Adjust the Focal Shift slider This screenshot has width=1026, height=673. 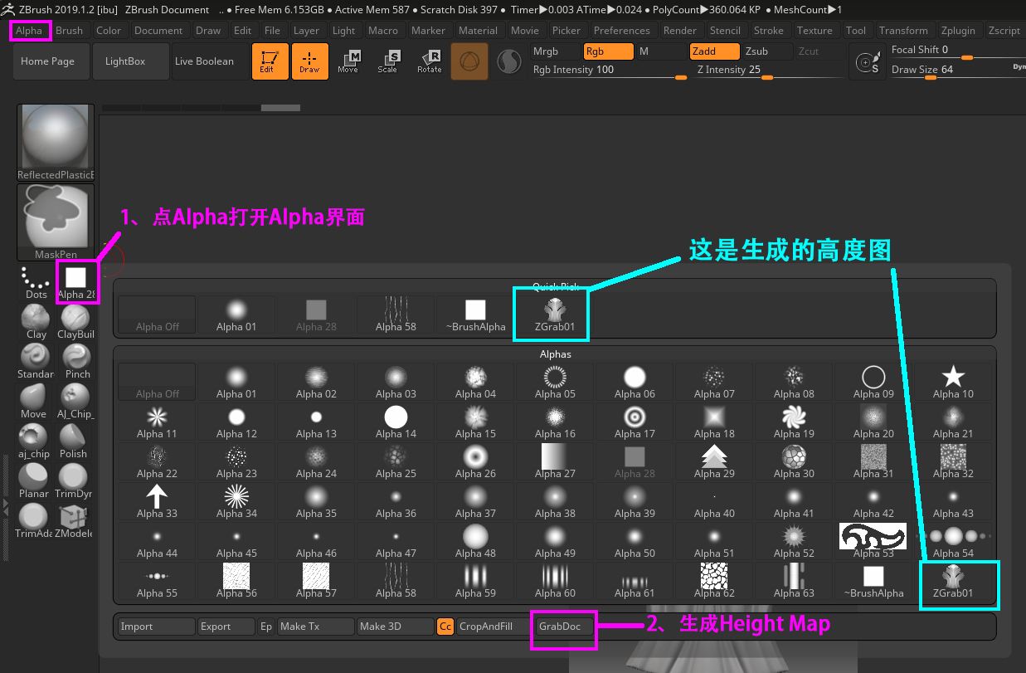[958, 51]
